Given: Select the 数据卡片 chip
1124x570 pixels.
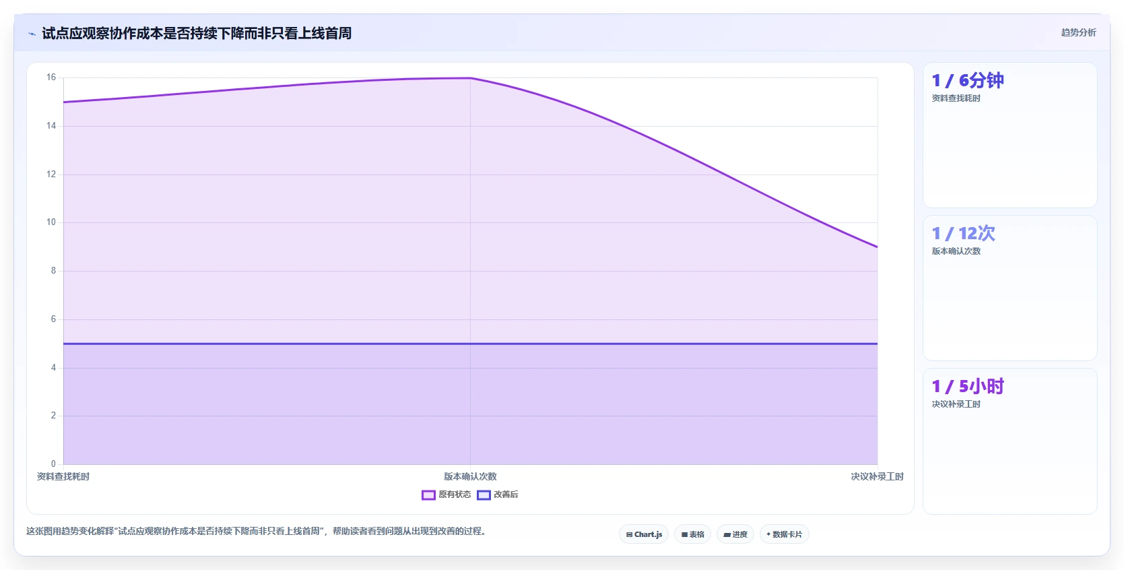Looking at the screenshot, I should [x=784, y=534].
